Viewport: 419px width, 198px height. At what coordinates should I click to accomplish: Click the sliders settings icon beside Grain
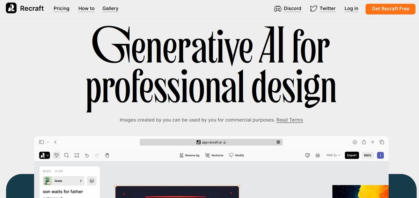click(92, 181)
